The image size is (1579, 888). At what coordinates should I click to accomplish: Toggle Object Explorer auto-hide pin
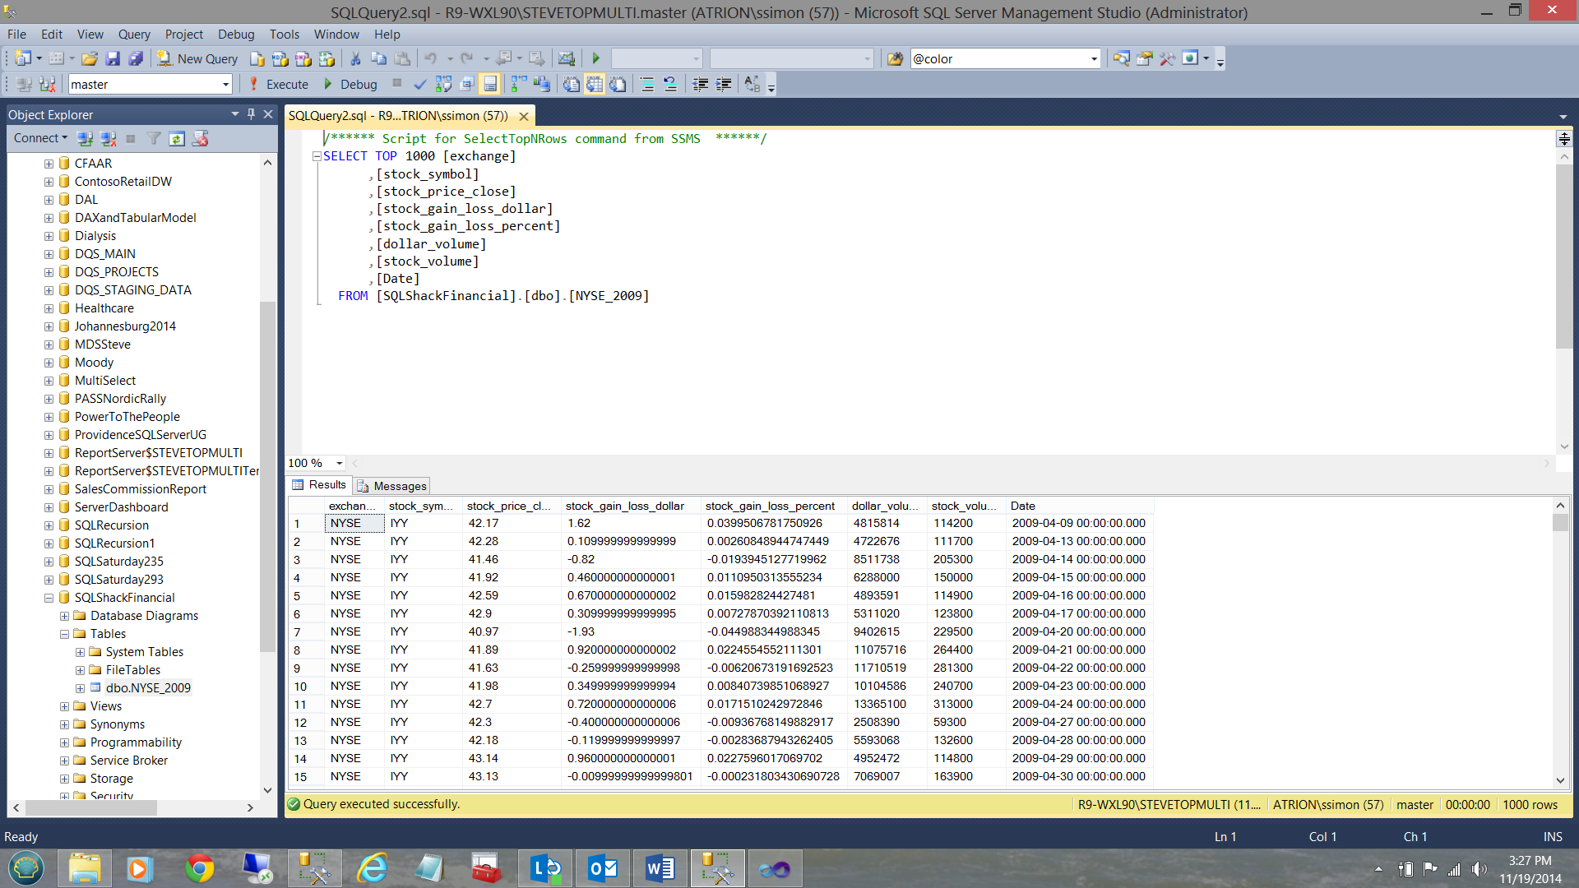(x=251, y=114)
